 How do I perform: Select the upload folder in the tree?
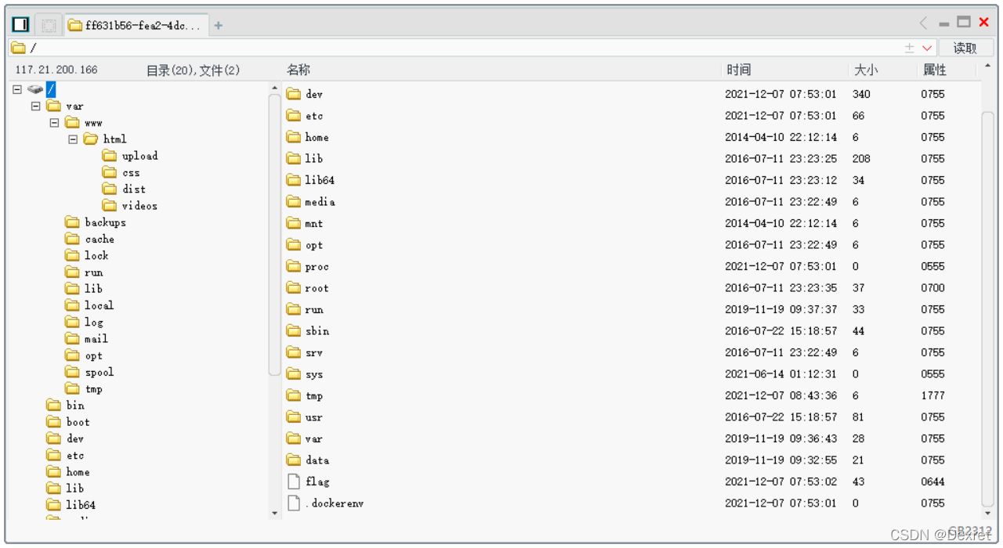point(130,156)
